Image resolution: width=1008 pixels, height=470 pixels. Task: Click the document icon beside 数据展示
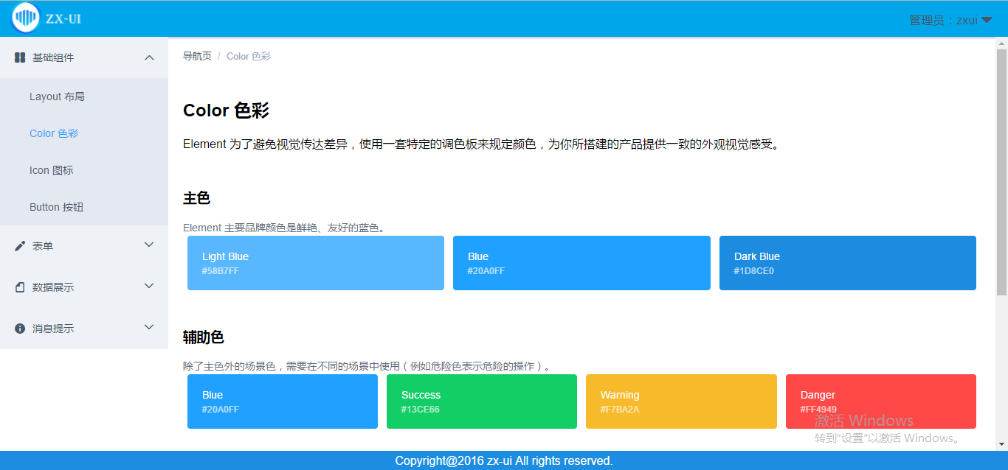tap(20, 287)
